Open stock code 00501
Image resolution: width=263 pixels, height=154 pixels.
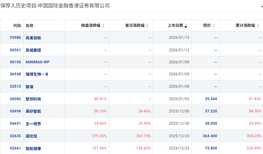[15, 50]
